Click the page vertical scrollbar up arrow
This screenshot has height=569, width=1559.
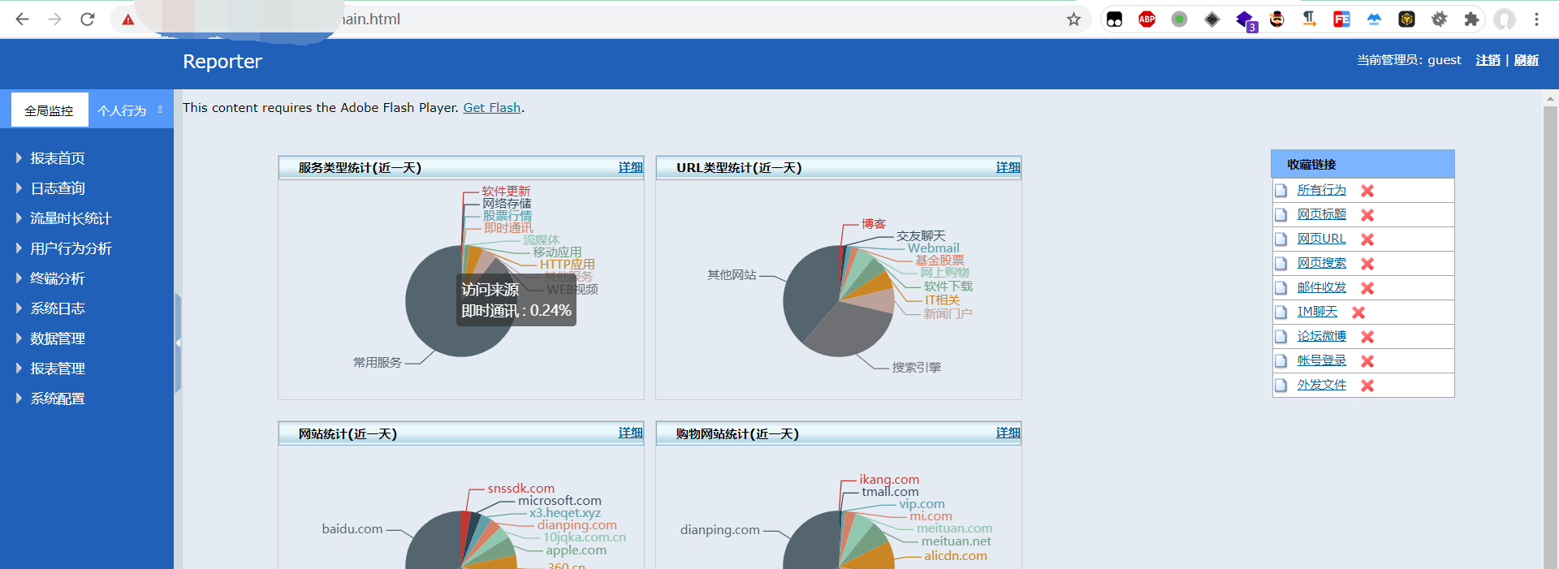coord(1550,98)
